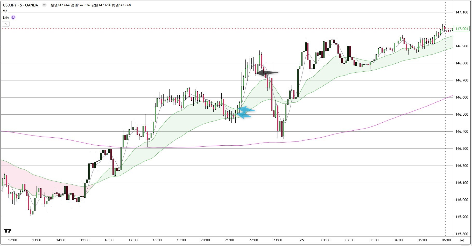Click the gray market status indicator
Viewport: 472px width, 246px height.
44,5
